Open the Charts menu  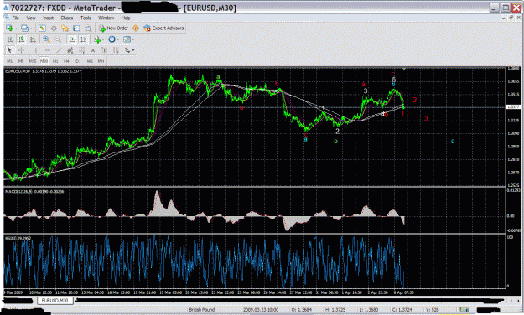[x=66, y=18]
